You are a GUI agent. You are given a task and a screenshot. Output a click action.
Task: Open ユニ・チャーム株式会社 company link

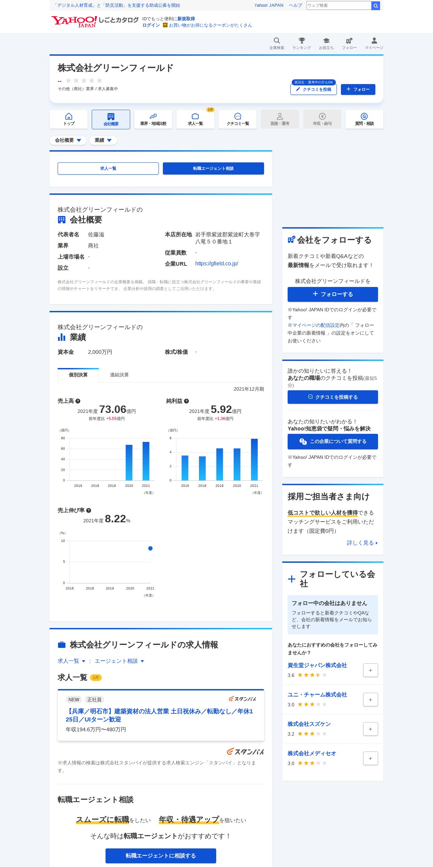(x=317, y=695)
